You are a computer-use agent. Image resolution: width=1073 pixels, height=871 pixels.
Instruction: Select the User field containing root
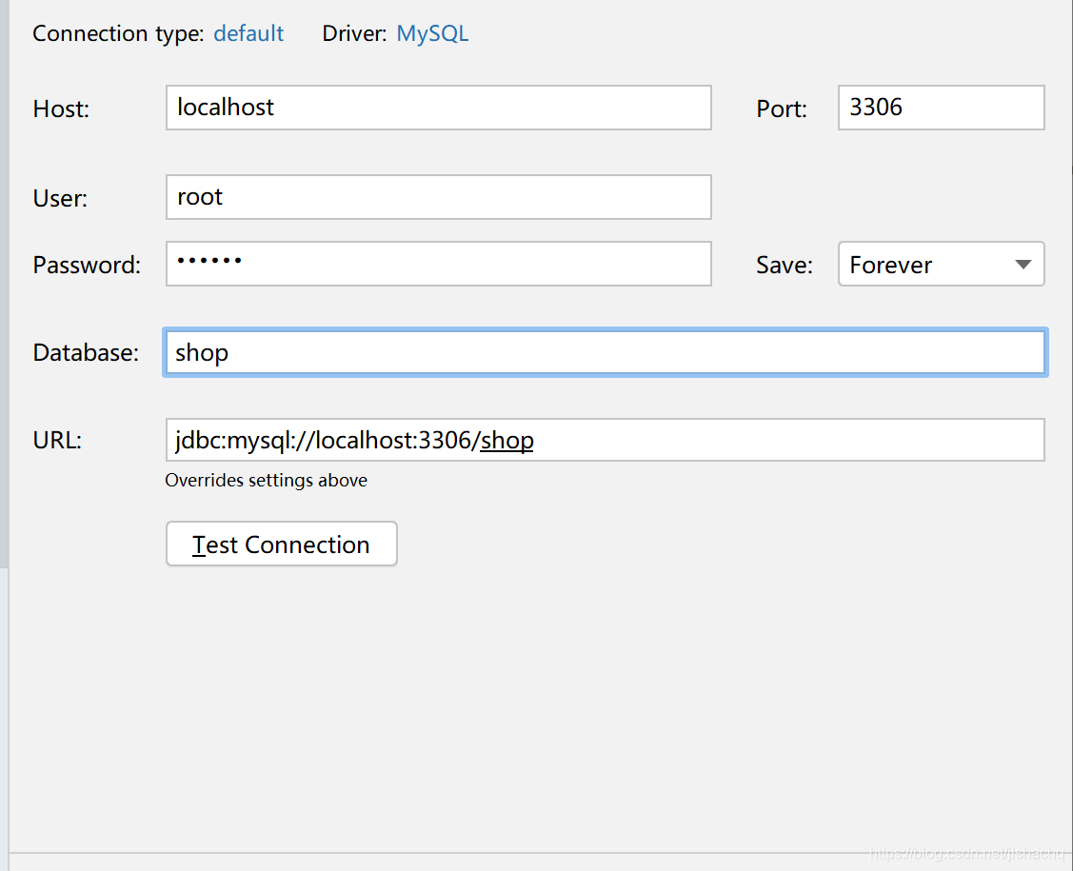pos(438,197)
